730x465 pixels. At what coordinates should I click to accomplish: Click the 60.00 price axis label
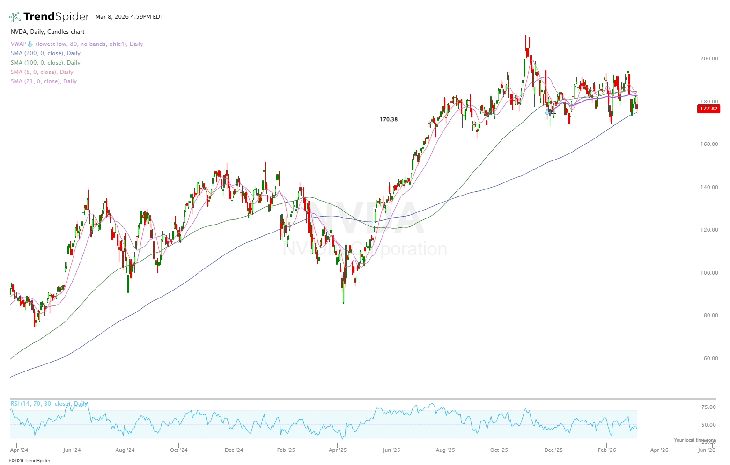tap(710, 358)
